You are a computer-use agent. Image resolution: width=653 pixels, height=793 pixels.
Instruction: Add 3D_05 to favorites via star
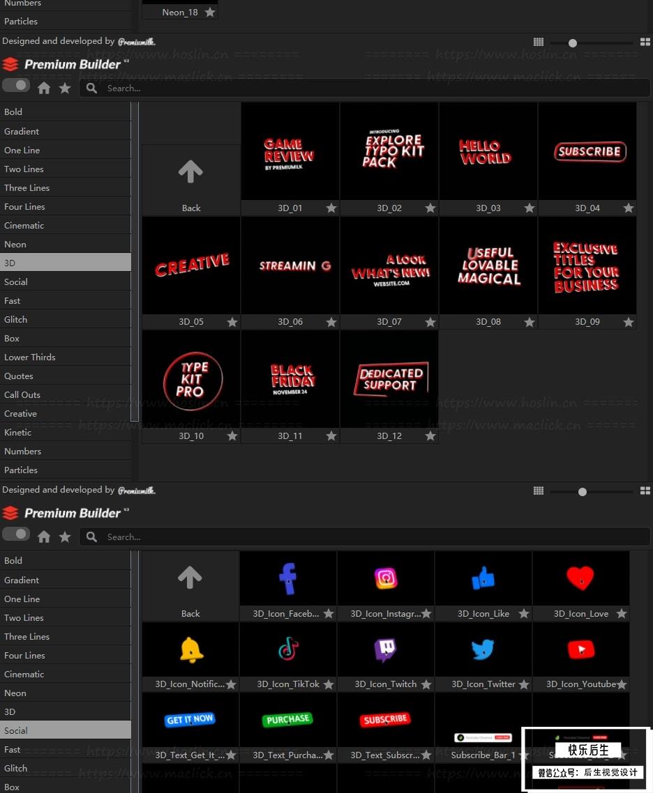[x=232, y=322]
